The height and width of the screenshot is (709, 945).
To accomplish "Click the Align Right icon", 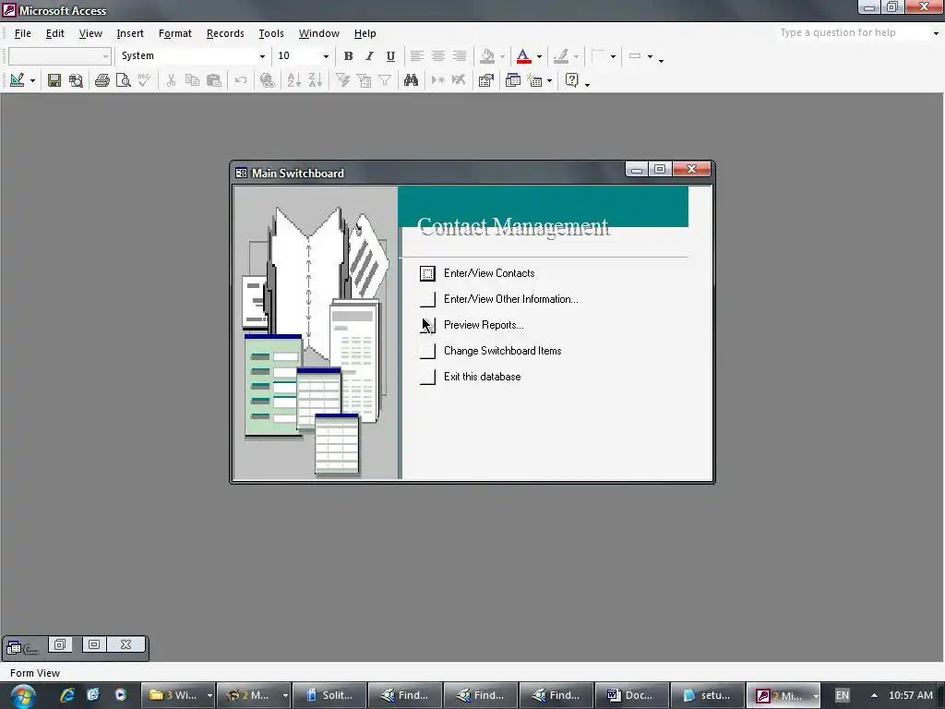I will click(x=460, y=56).
